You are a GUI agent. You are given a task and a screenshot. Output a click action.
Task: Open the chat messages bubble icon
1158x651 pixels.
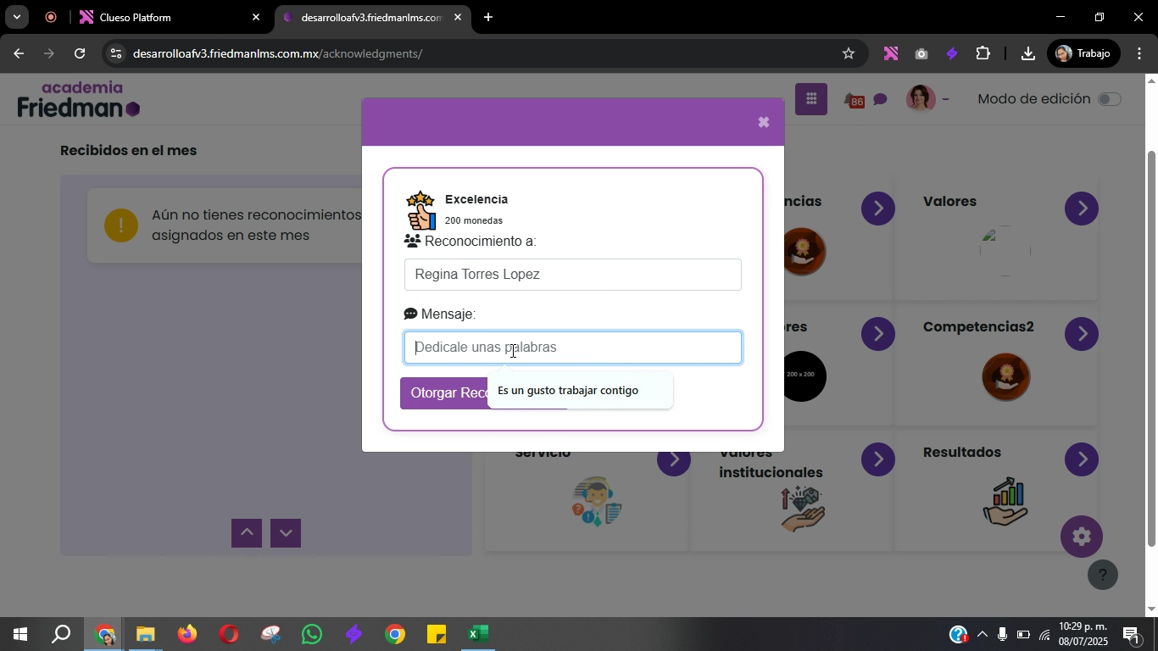[880, 100]
